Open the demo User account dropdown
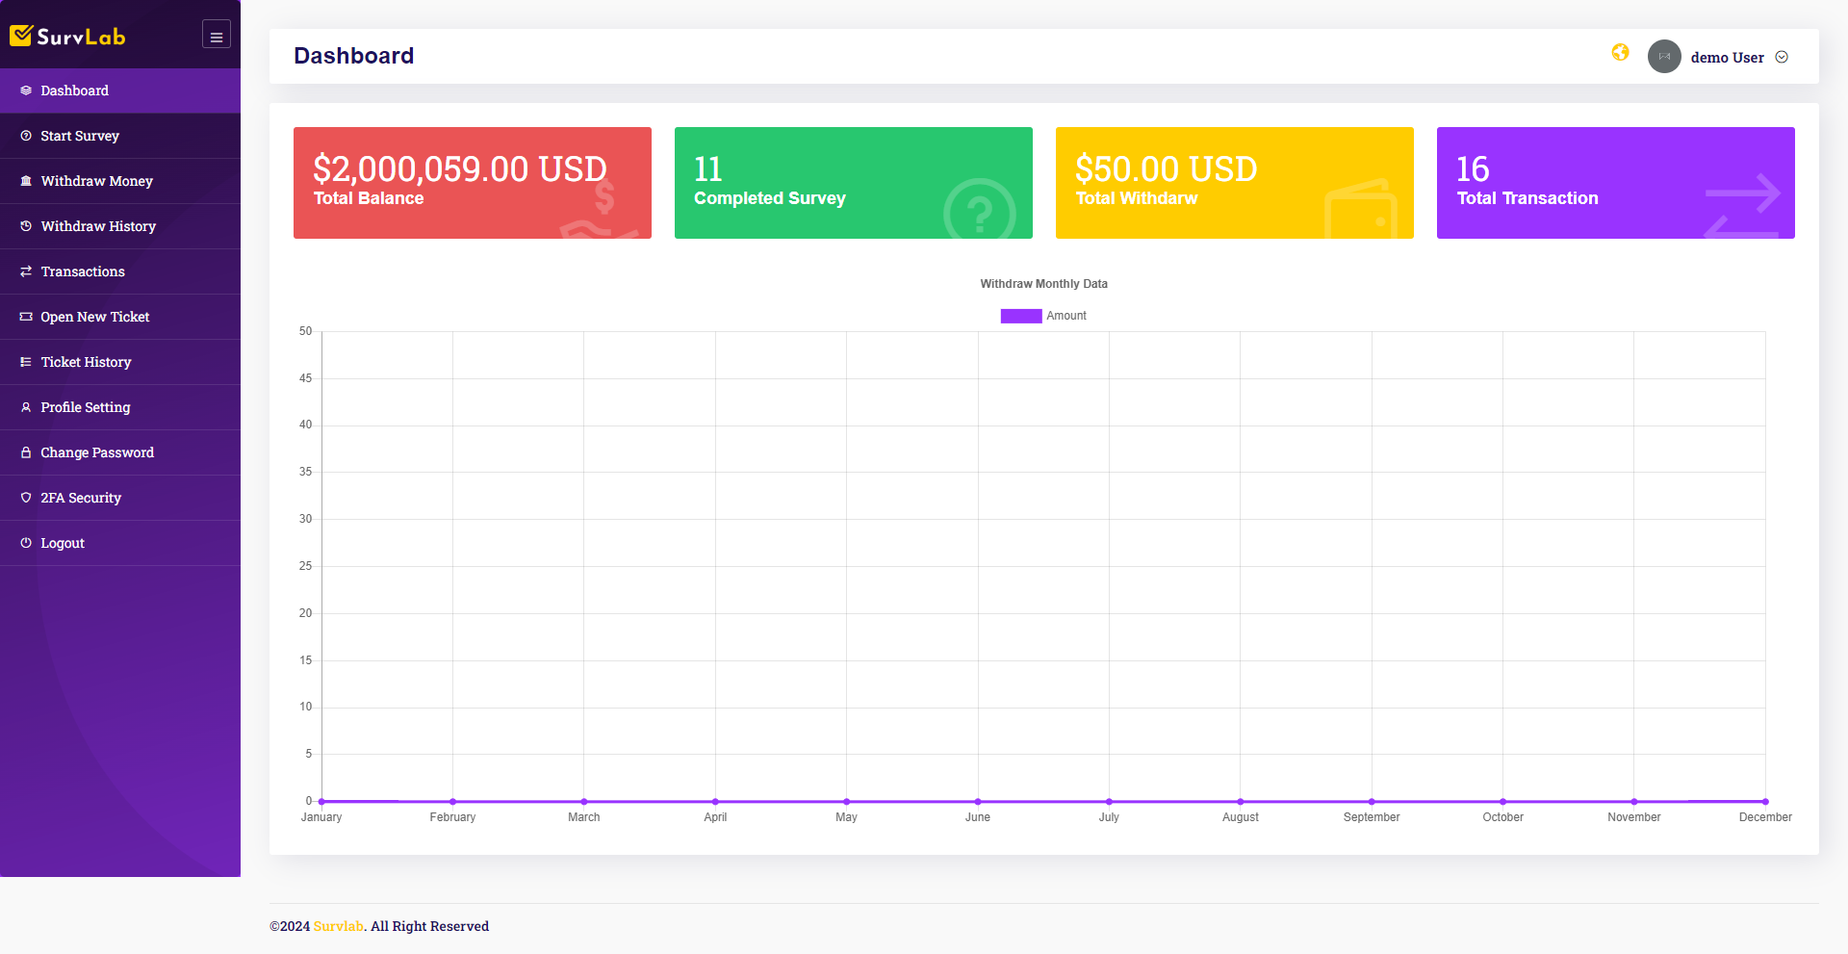 (x=1782, y=57)
